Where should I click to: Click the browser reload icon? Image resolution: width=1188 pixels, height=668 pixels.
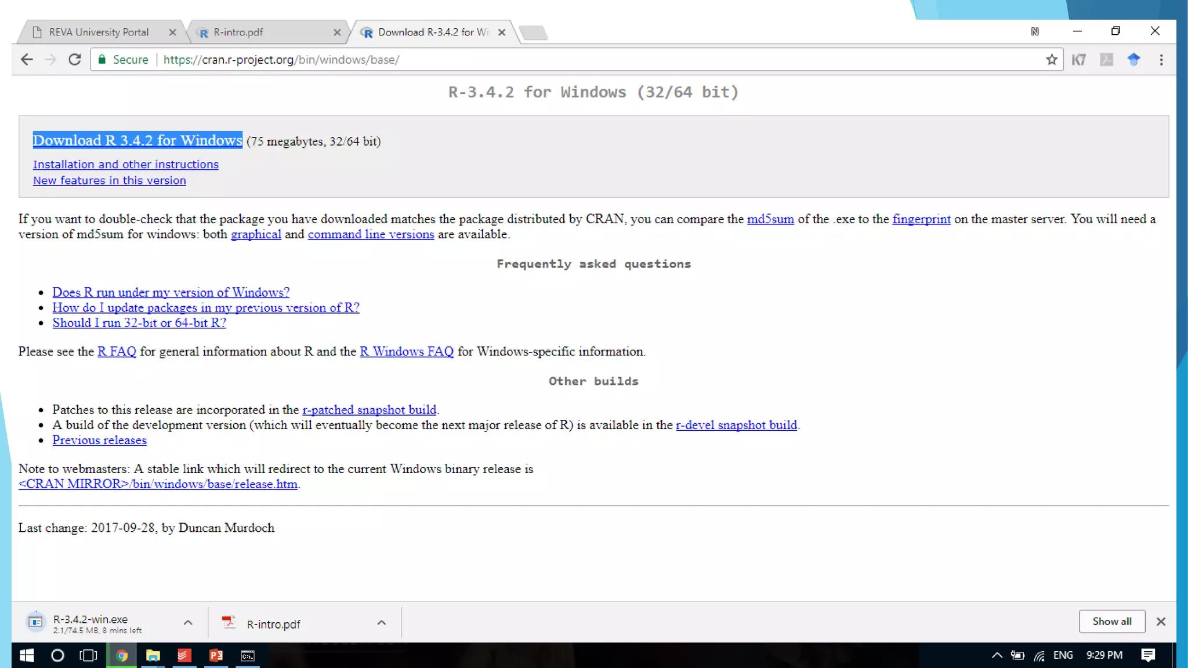(74, 60)
